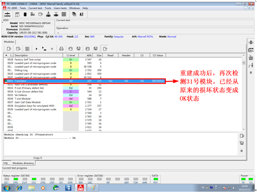Click the printer icon in Modules toolbar

coord(61,49)
